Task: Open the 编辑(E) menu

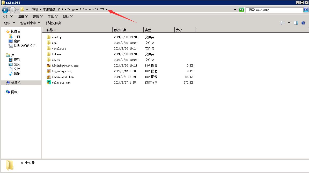Action: [x=23, y=17]
